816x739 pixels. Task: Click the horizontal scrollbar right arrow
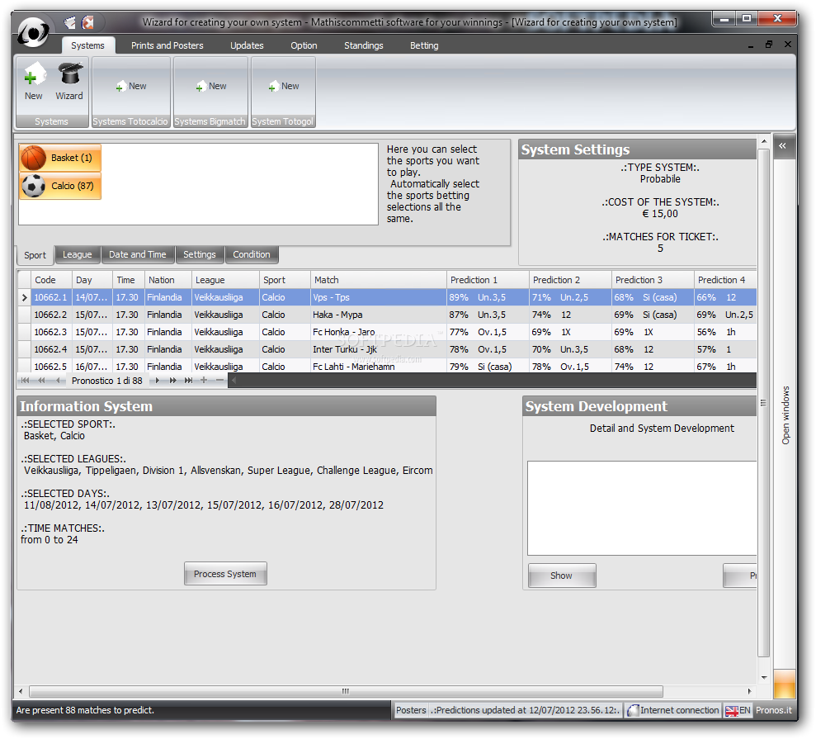pyautogui.click(x=749, y=692)
